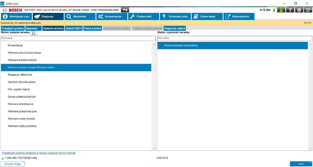
Task: Select the Global OBD II sub-tab
Action: (74, 28)
